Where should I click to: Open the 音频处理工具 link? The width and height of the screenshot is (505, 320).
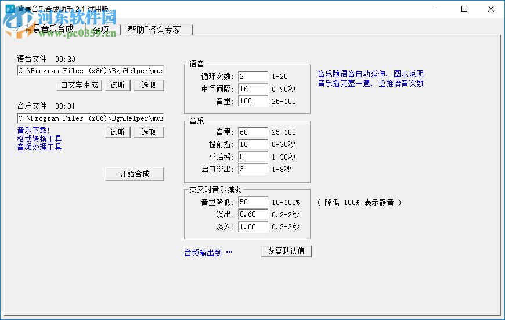[x=39, y=147]
